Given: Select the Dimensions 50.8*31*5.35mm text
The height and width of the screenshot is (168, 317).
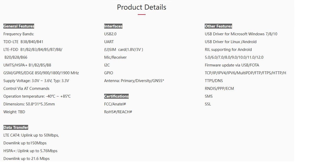Looking at the screenshot, I should 29,104.
